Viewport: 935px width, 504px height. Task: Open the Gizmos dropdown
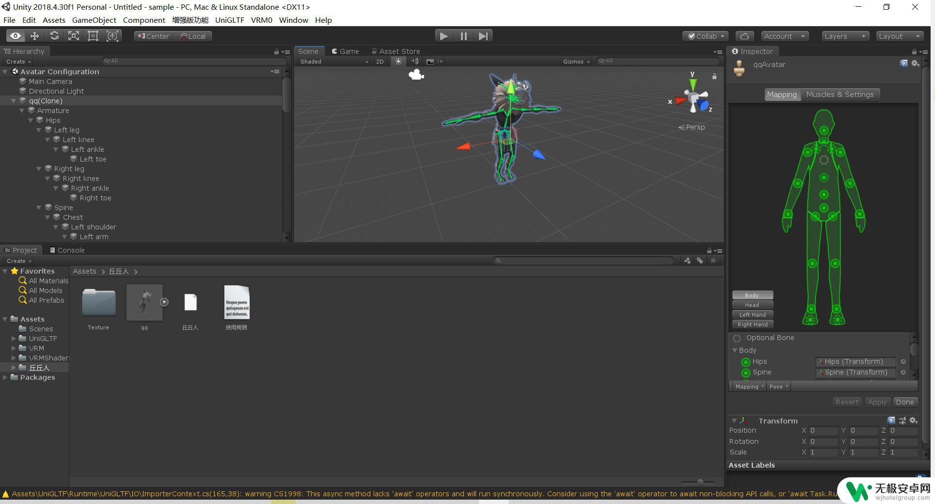coord(576,62)
